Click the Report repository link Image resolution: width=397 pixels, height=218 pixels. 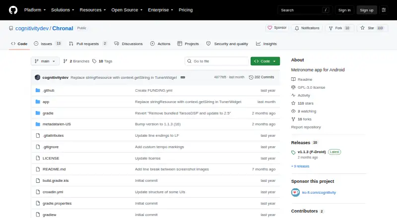[x=306, y=127]
